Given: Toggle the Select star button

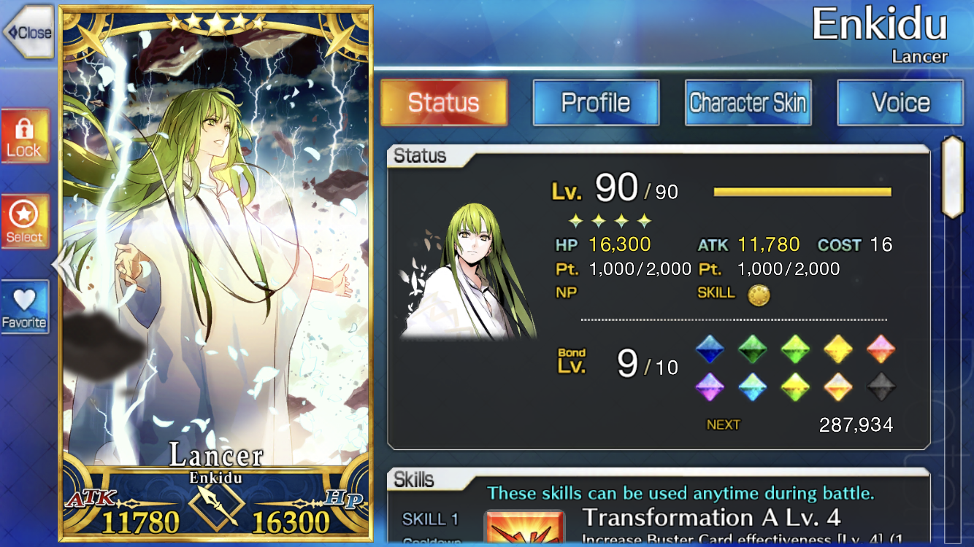Looking at the screenshot, I should (x=25, y=222).
